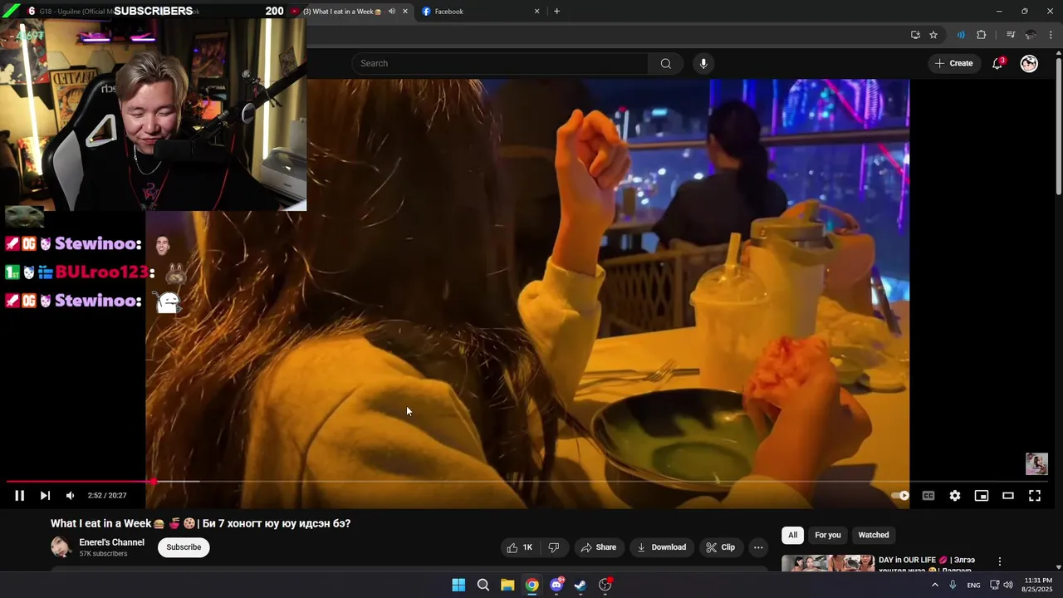Toggle the autoplay switch in player
This screenshot has width=1063, height=598.
pyautogui.click(x=900, y=496)
